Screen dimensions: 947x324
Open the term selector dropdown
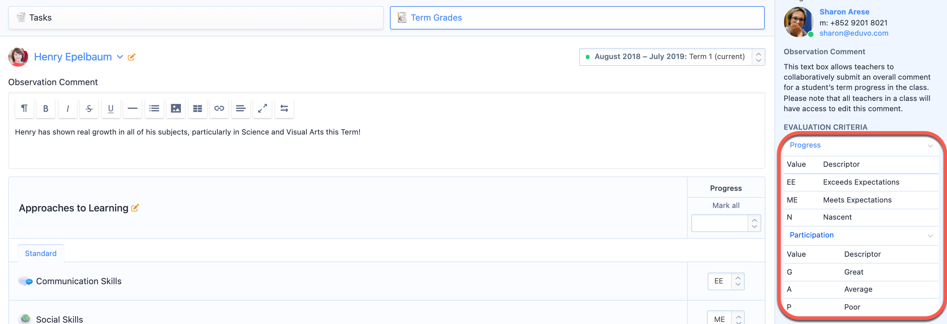(x=672, y=57)
